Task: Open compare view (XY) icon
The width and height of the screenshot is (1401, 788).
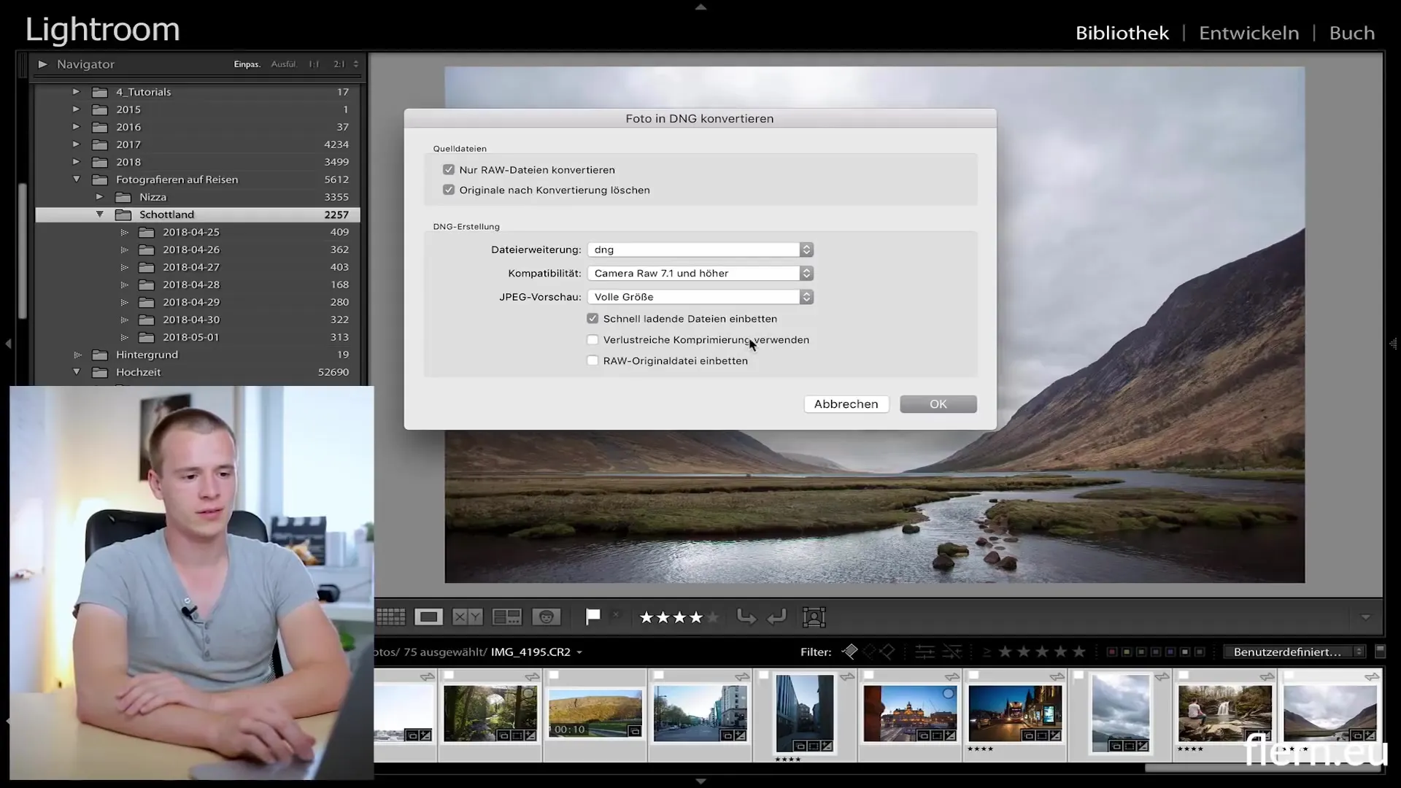Action: point(467,617)
